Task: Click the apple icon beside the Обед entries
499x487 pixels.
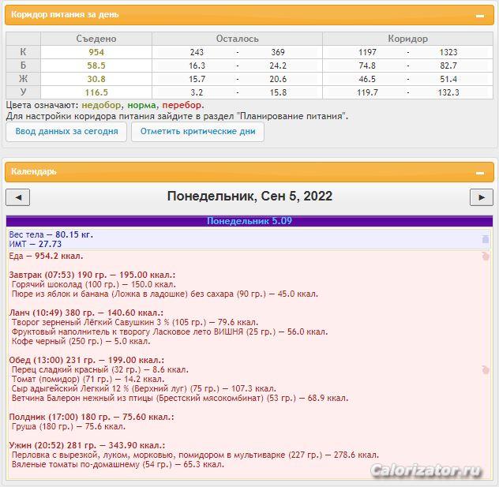Action: [486, 369]
